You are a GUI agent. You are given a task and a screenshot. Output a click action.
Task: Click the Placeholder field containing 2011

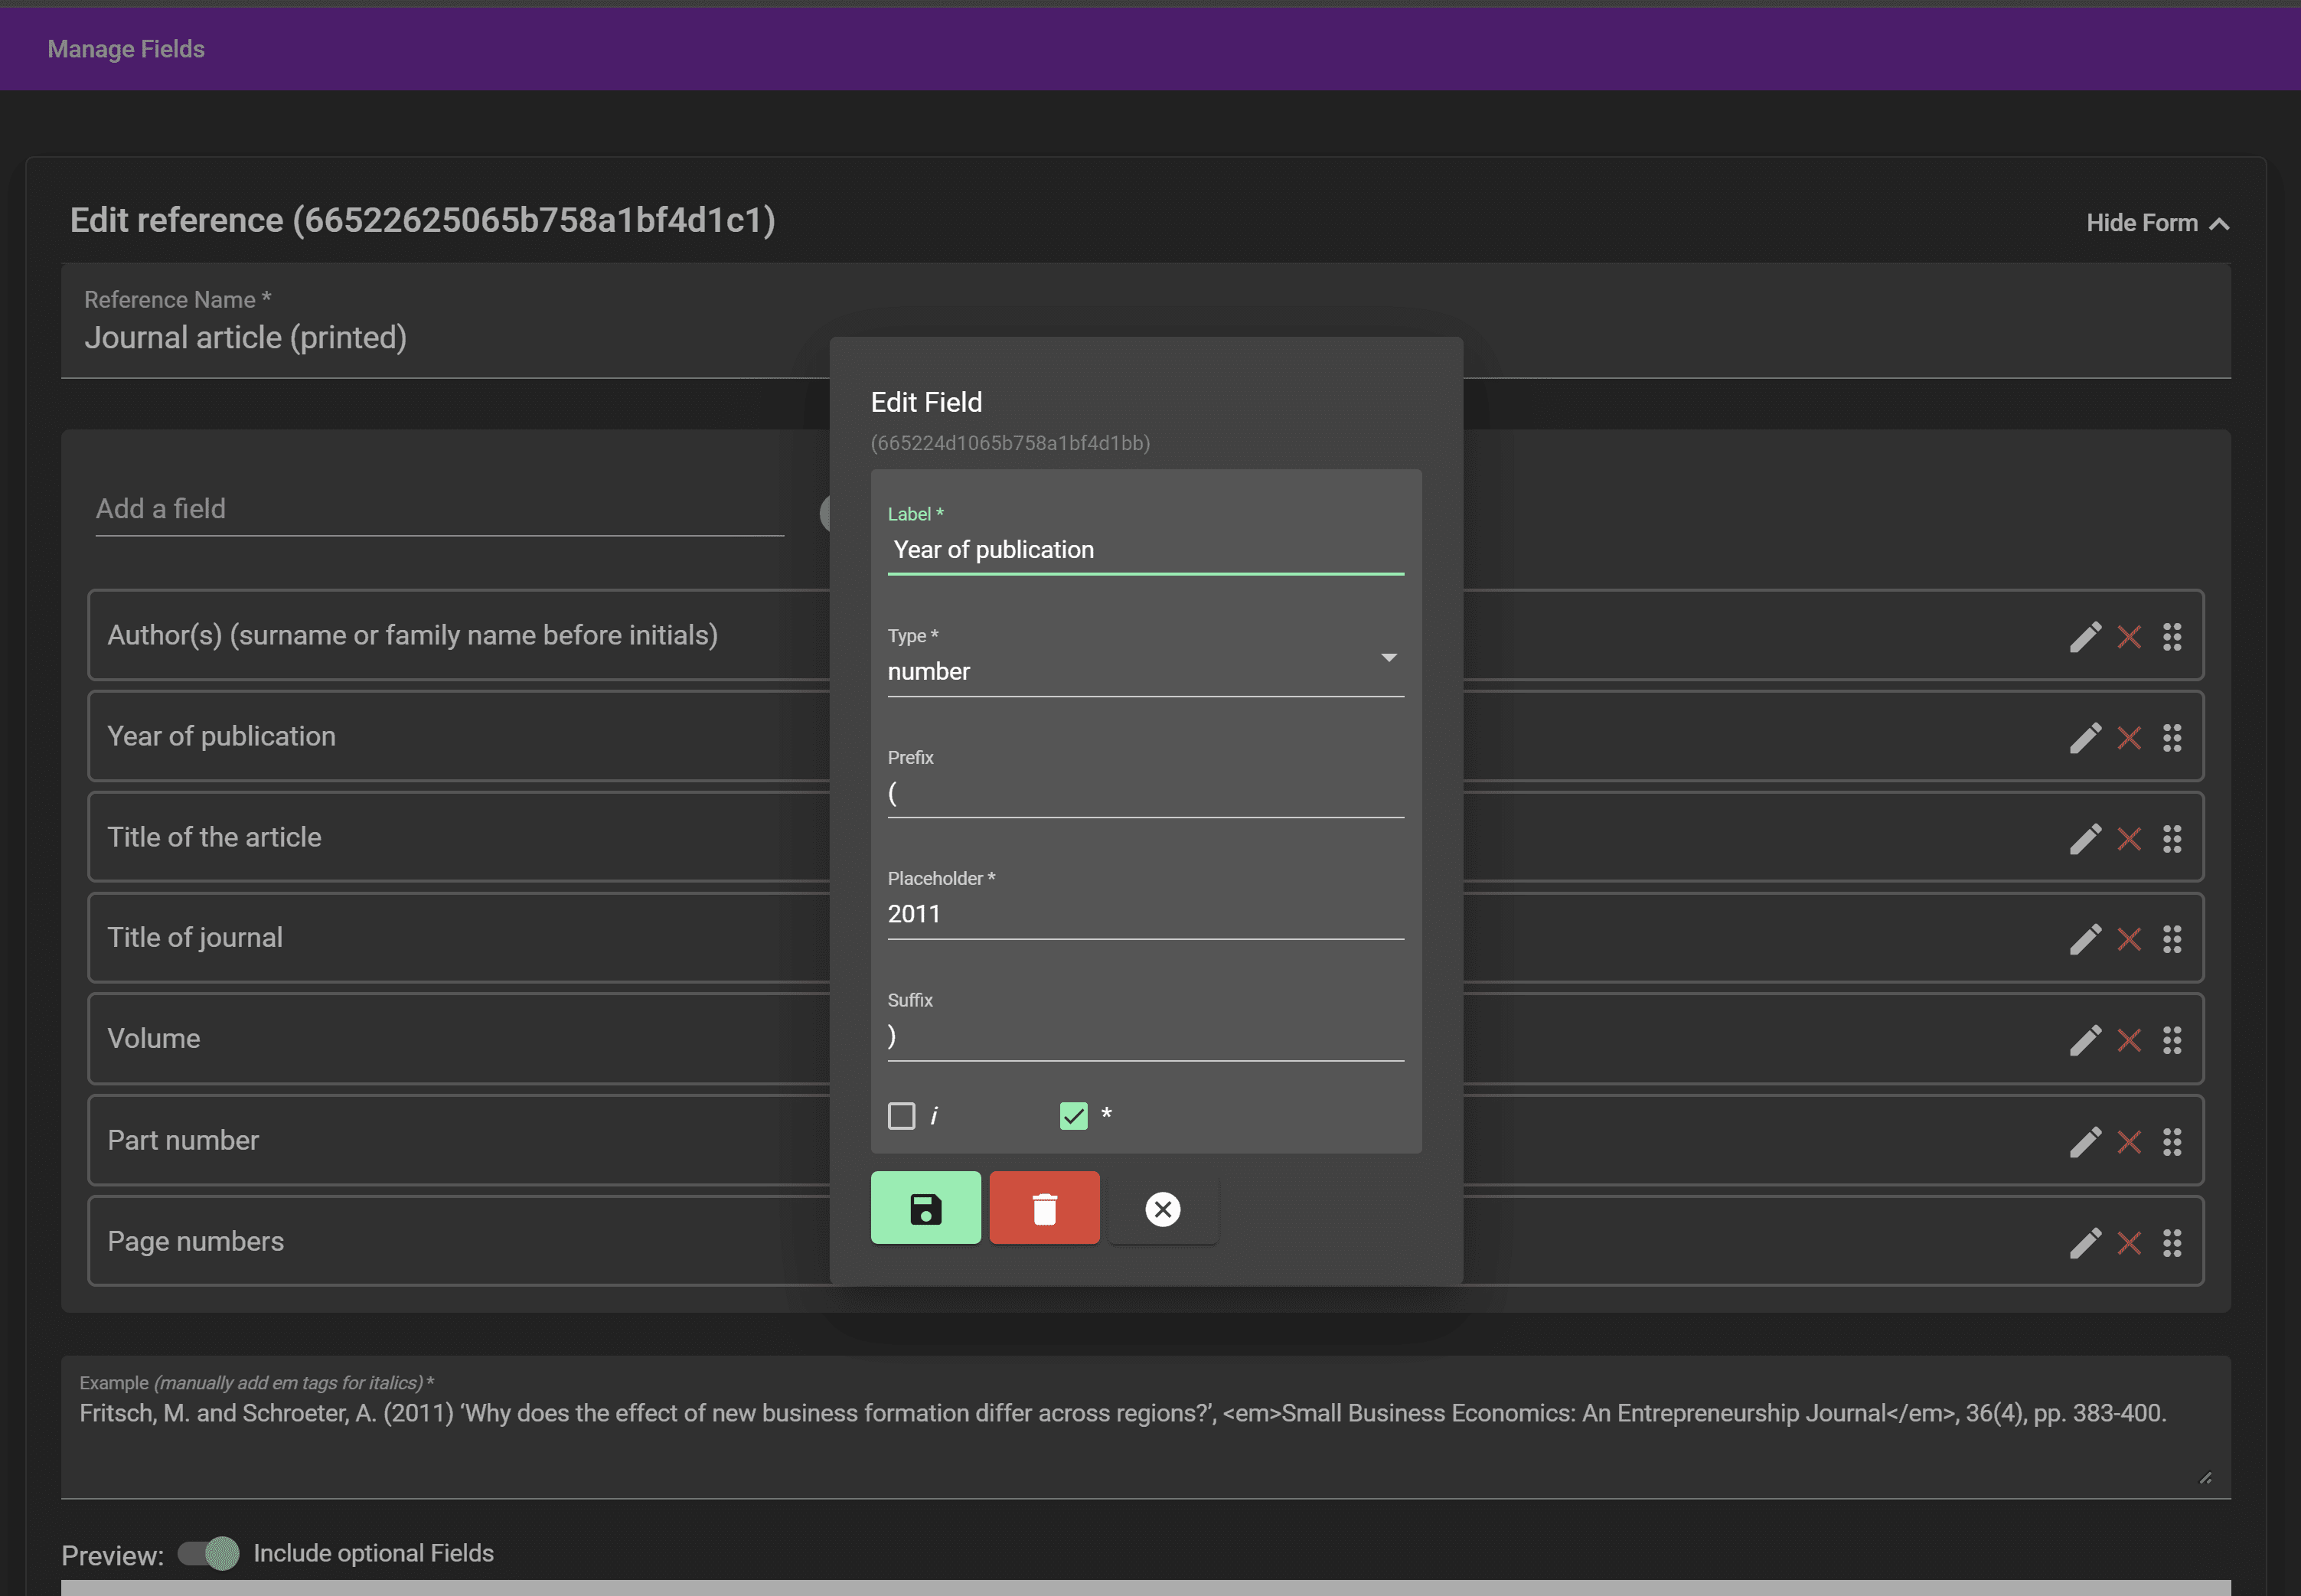coord(1145,913)
